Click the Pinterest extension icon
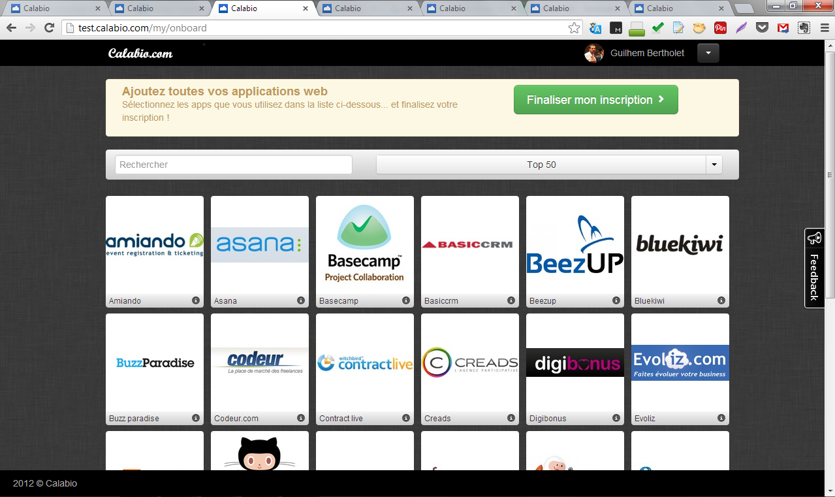The width and height of the screenshot is (835, 497). [x=720, y=28]
